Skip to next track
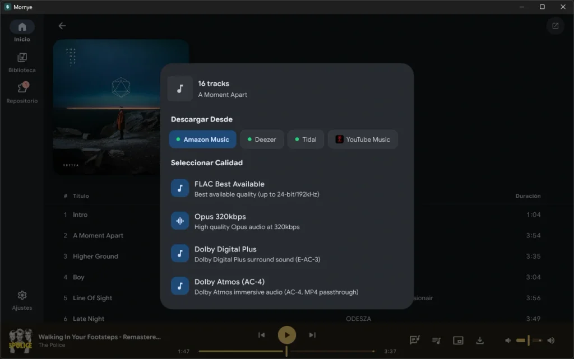Screen dimensions: 574x359 click(312, 335)
